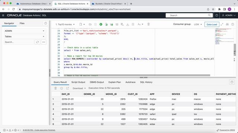Click the warnings icon in status bar
This screenshot has height=133, width=238.
tap(10, 130)
